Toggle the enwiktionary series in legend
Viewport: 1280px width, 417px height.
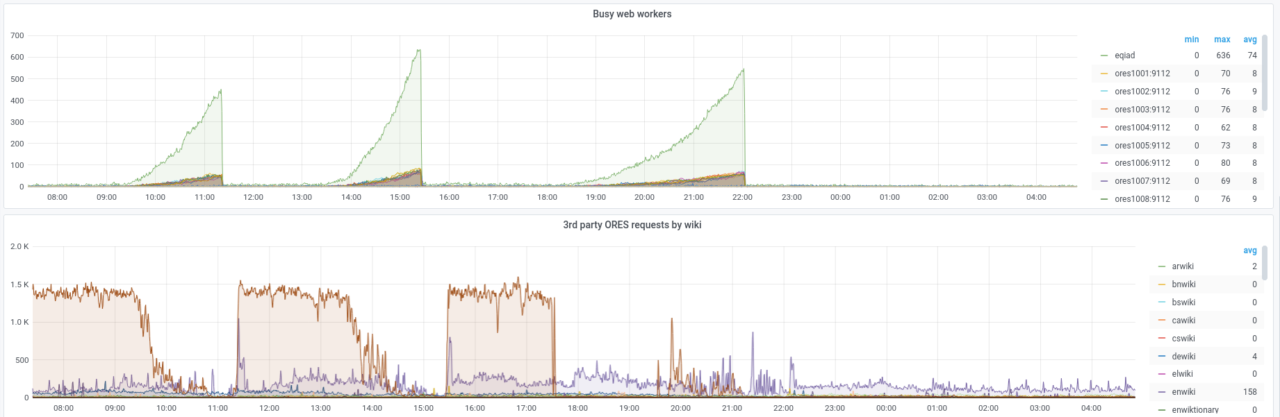pyautogui.click(x=1195, y=410)
